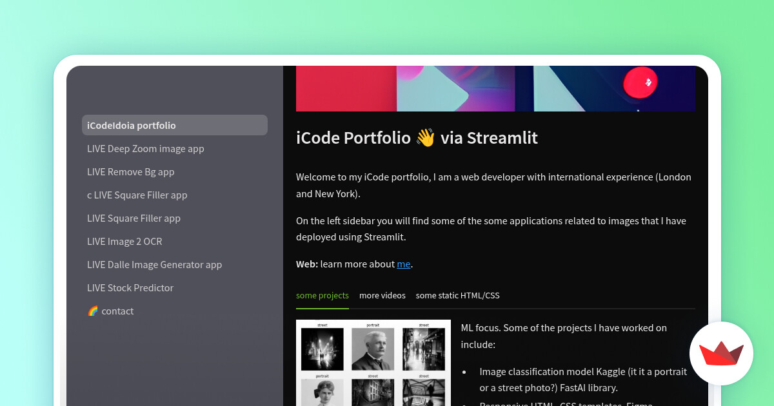Click the mustached man portrait thumbnail
Image resolution: width=774 pixels, height=406 pixels.
373,349
